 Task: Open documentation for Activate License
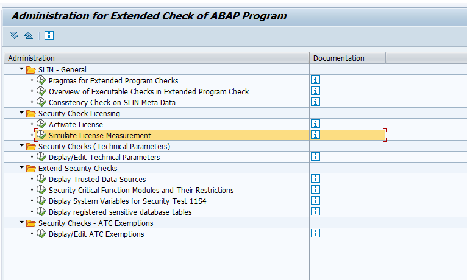pyautogui.click(x=315, y=124)
